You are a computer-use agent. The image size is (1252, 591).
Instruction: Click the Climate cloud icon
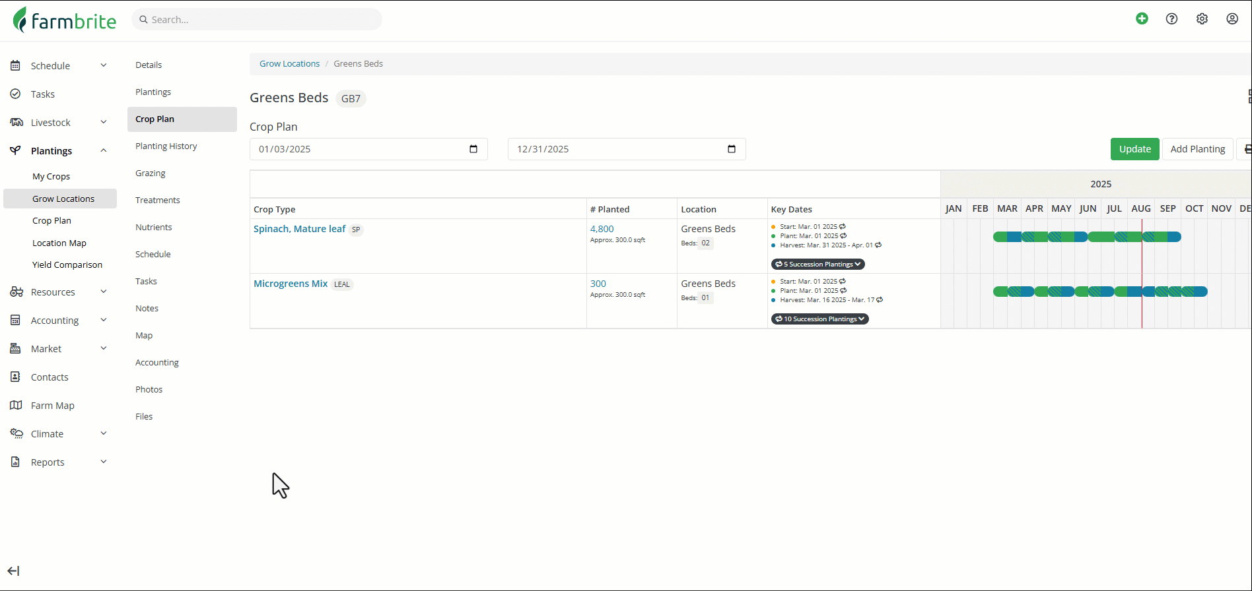17,433
